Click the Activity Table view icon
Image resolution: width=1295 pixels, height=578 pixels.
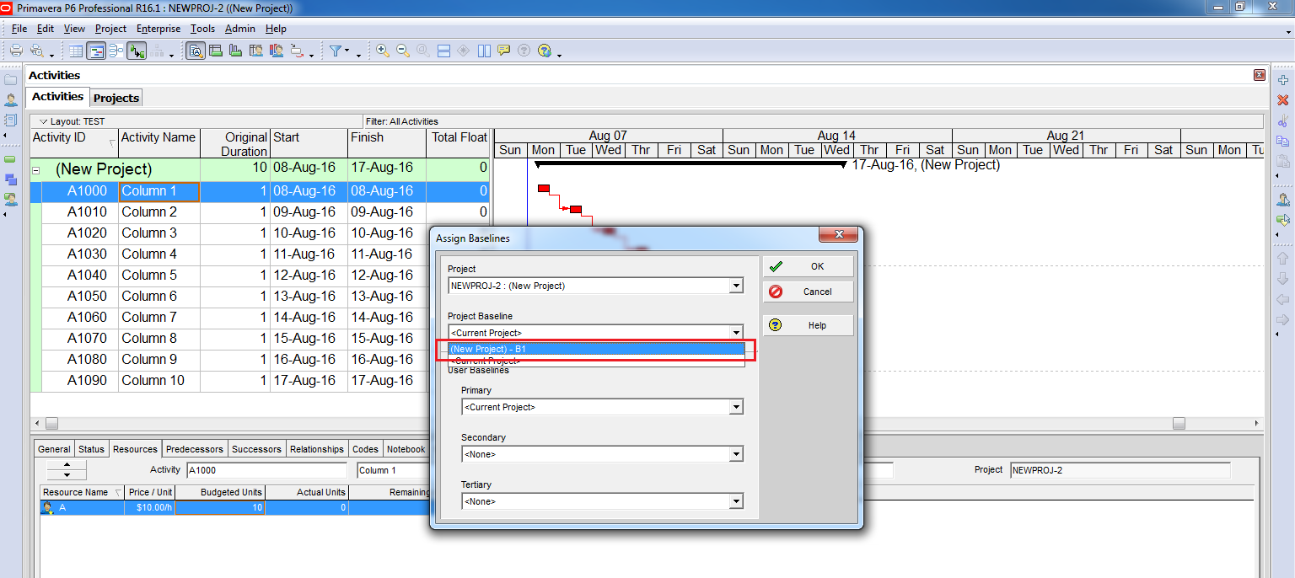point(76,51)
